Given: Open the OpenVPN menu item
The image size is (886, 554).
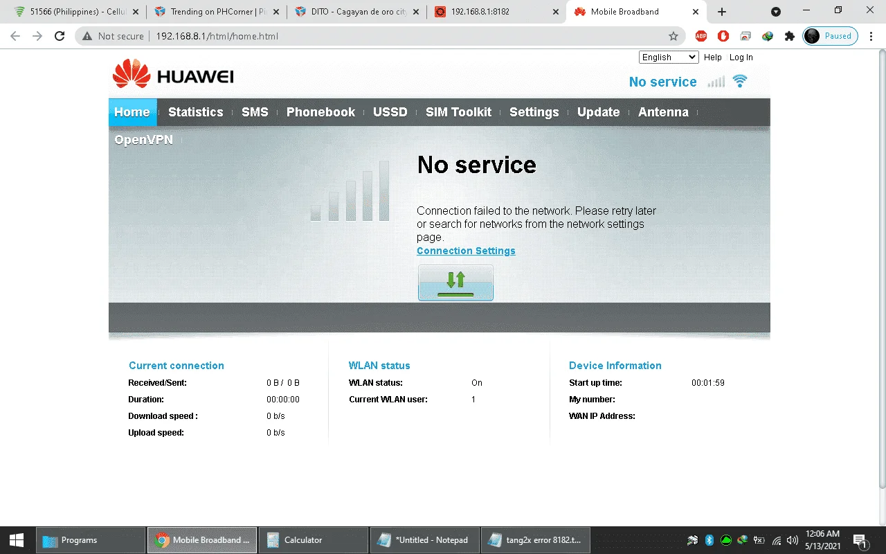Looking at the screenshot, I should click(x=143, y=140).
